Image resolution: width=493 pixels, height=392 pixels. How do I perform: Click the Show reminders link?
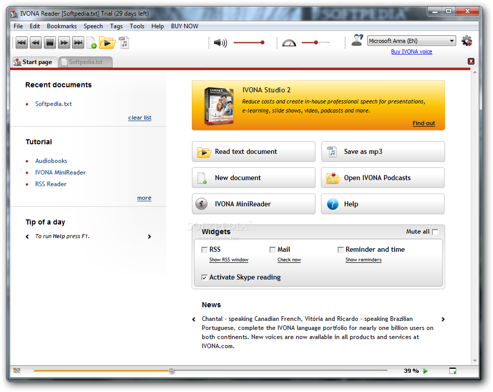[x=363, y=260]
